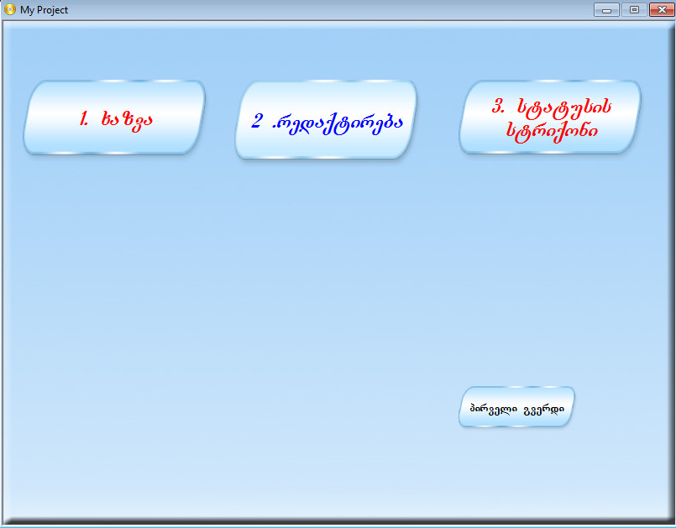This screenshot has height=528, width=676.
Task: Maximize the My Project window
Action: tap(634, 9)
